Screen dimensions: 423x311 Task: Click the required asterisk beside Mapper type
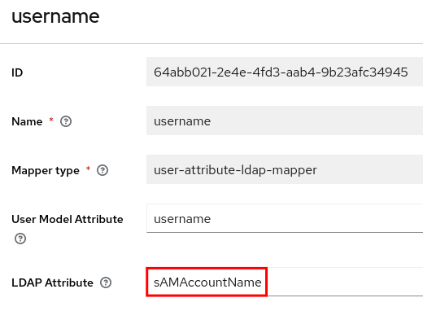click(x=88, y=168)
